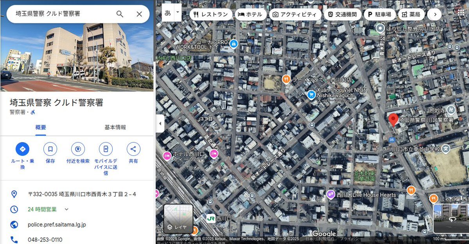The image size is (469, 244).
Task: Filter map by 薬局
Action: [411, 14]
